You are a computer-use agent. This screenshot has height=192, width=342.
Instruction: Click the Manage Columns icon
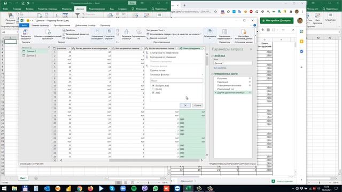pos(97,32)
